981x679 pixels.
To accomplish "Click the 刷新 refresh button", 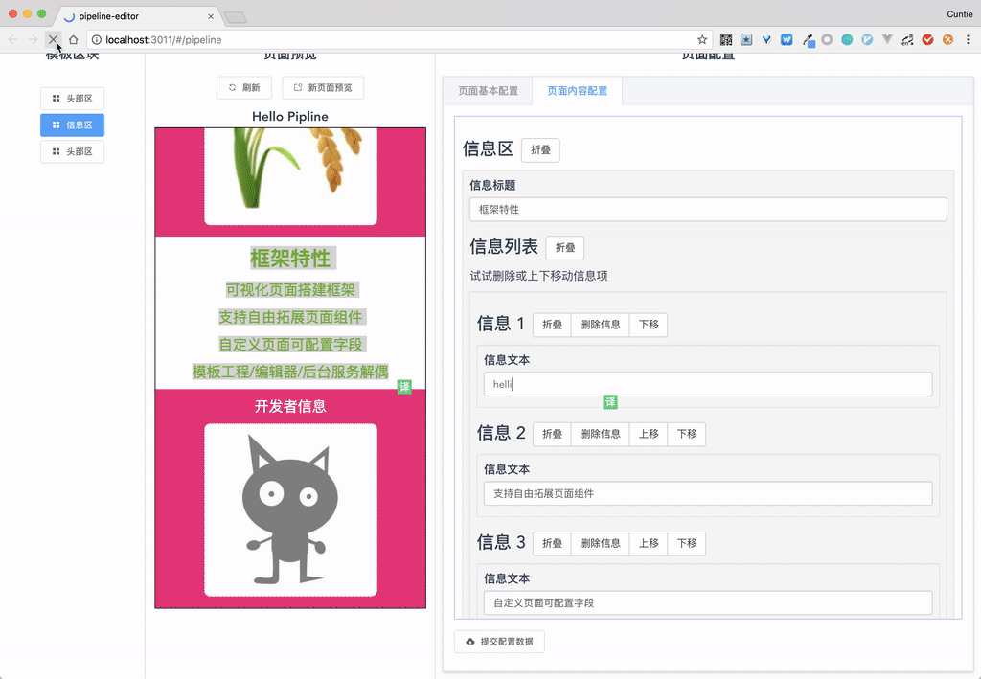I will coord(244,88).
